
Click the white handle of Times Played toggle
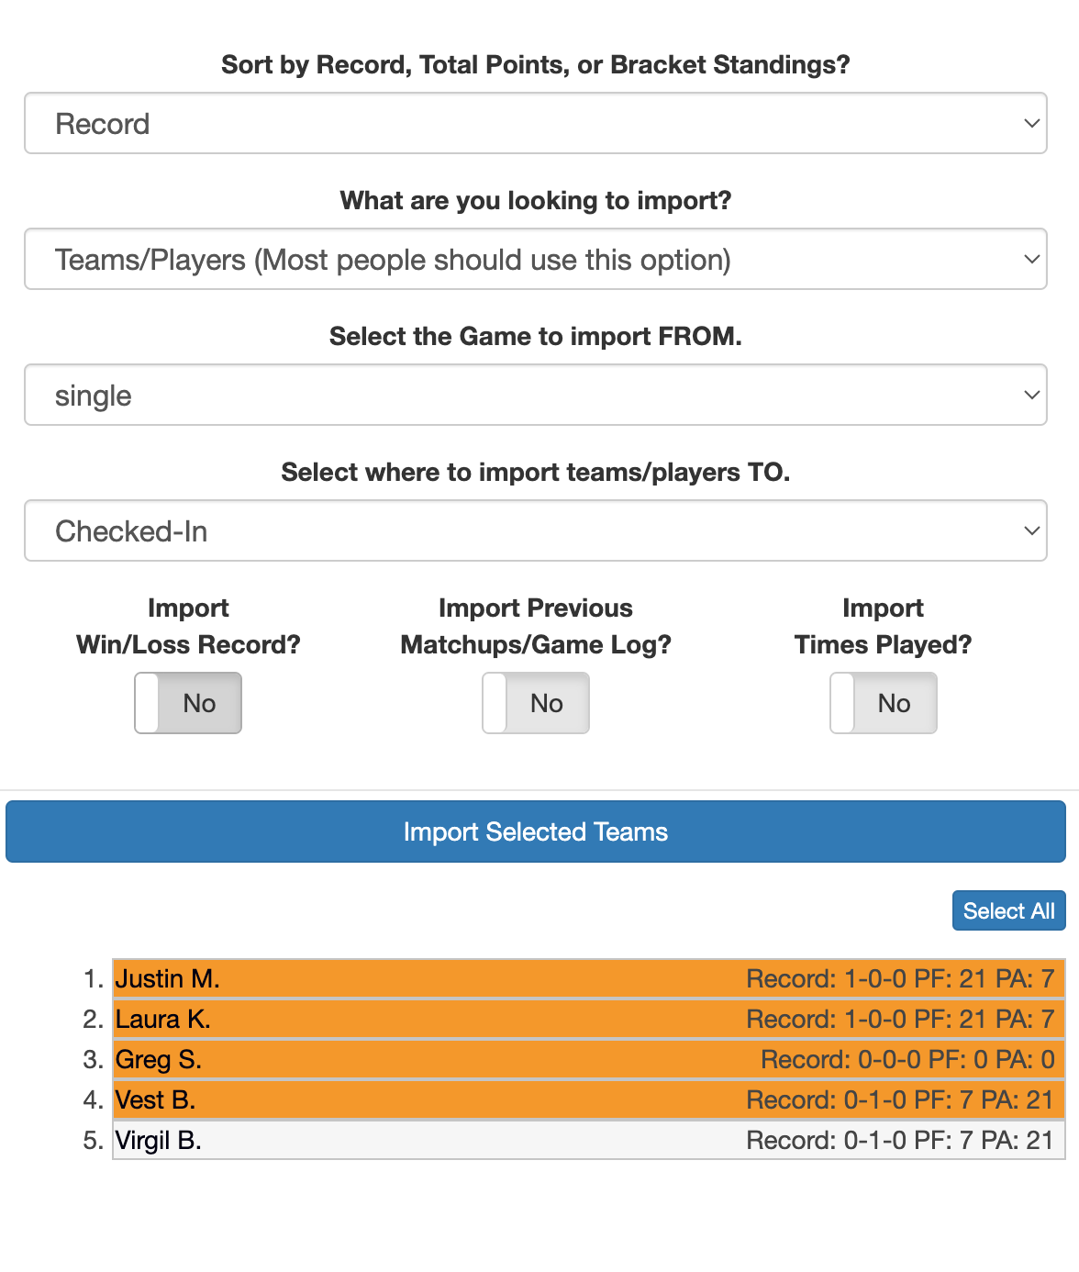842,703
